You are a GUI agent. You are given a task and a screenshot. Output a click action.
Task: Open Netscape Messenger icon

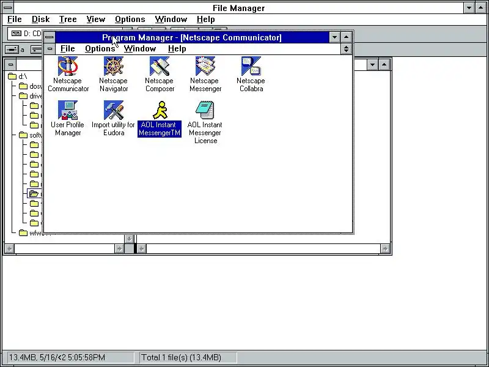(x=205, y=74)
